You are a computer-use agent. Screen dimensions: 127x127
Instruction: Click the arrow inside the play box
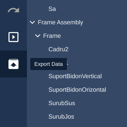(x=14, y=37)
